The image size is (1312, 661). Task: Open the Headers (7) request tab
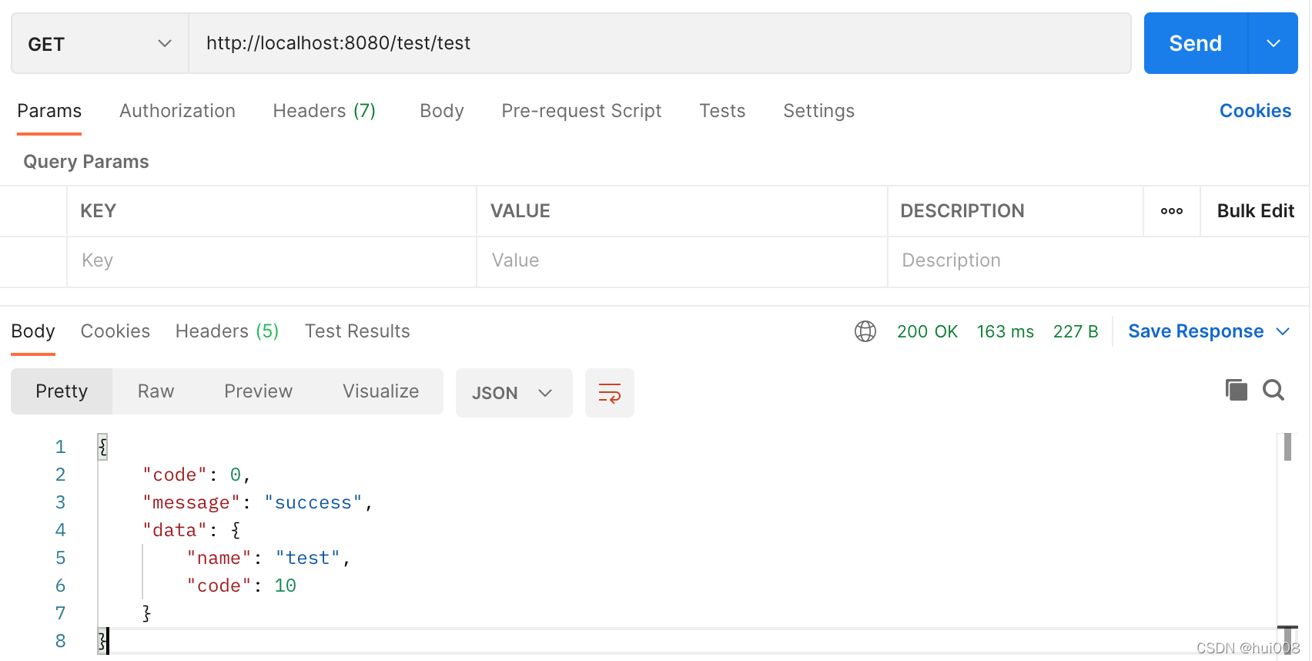(x=324, y=111)
